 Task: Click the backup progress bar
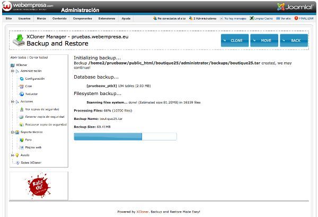(125, 137)
